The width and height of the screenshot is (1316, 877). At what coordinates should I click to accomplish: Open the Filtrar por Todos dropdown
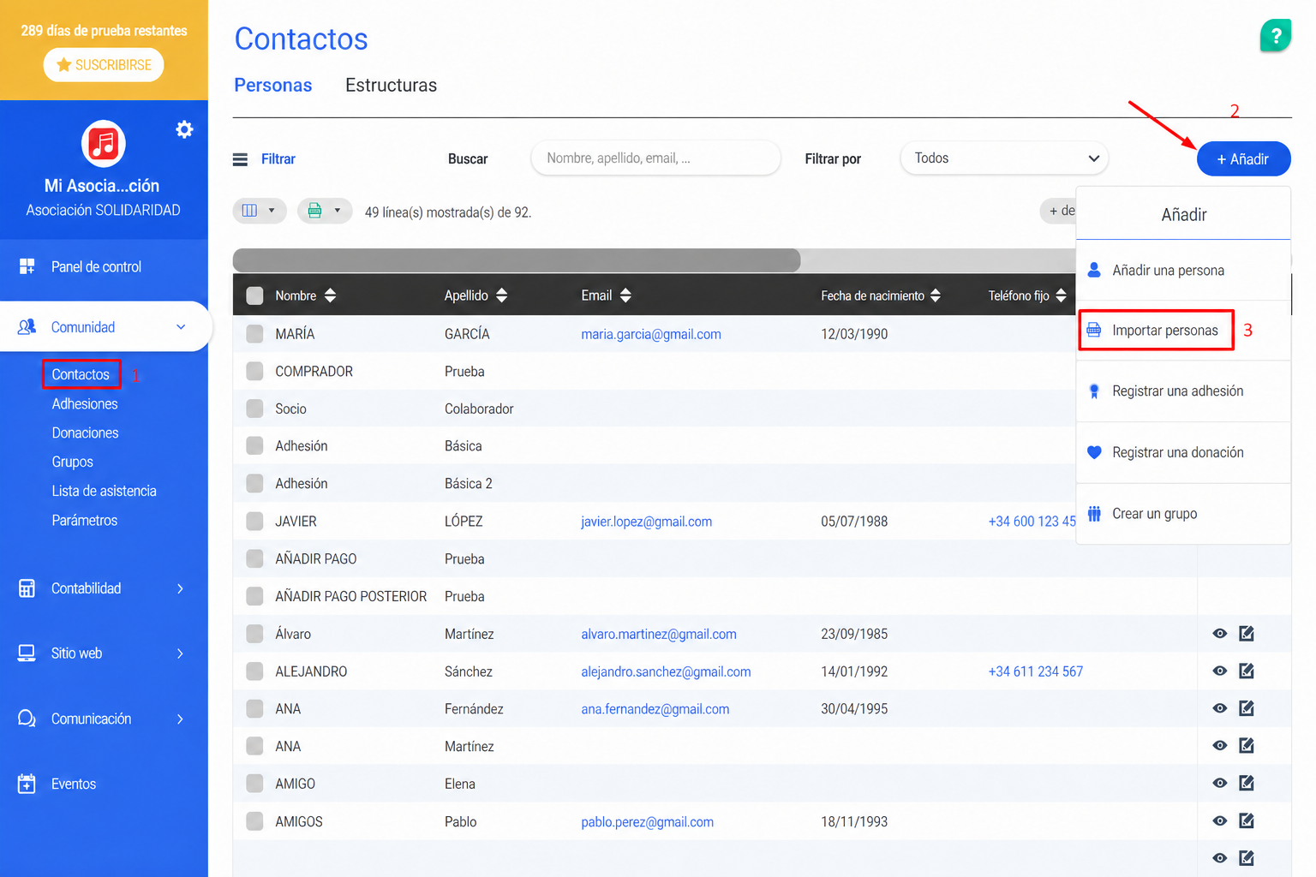(x=1004, y=158)
